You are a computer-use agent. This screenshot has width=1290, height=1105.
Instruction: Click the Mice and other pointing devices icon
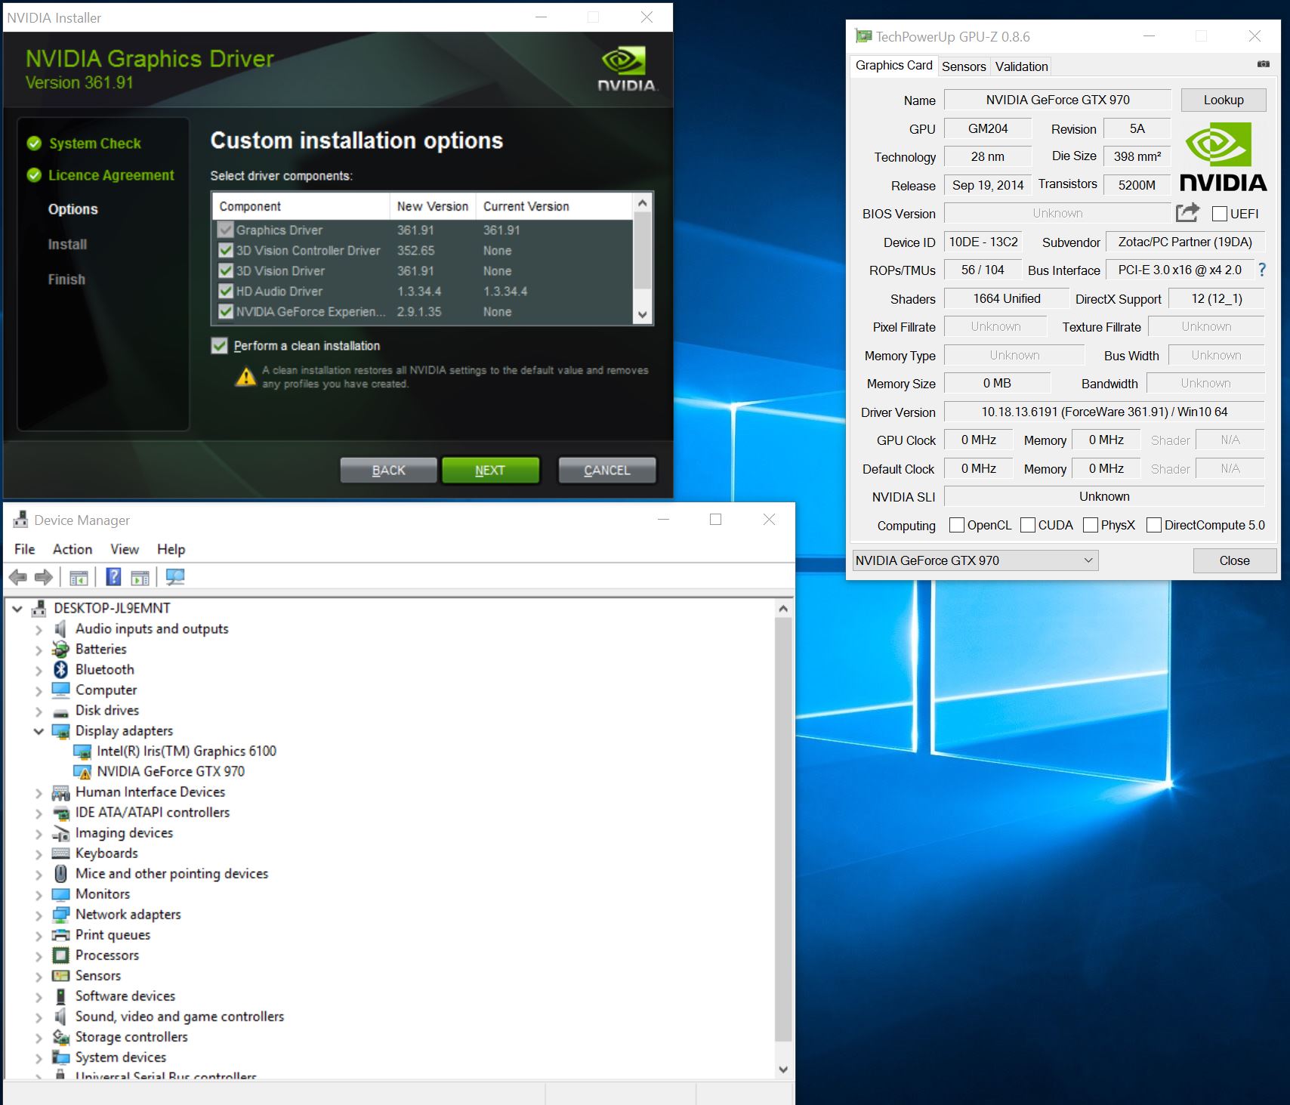[61, 874]
